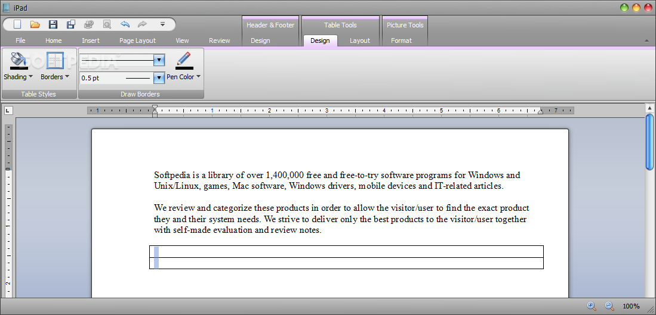
Task: Click the Shading paint bucket icon
Action: coord(19,61)
